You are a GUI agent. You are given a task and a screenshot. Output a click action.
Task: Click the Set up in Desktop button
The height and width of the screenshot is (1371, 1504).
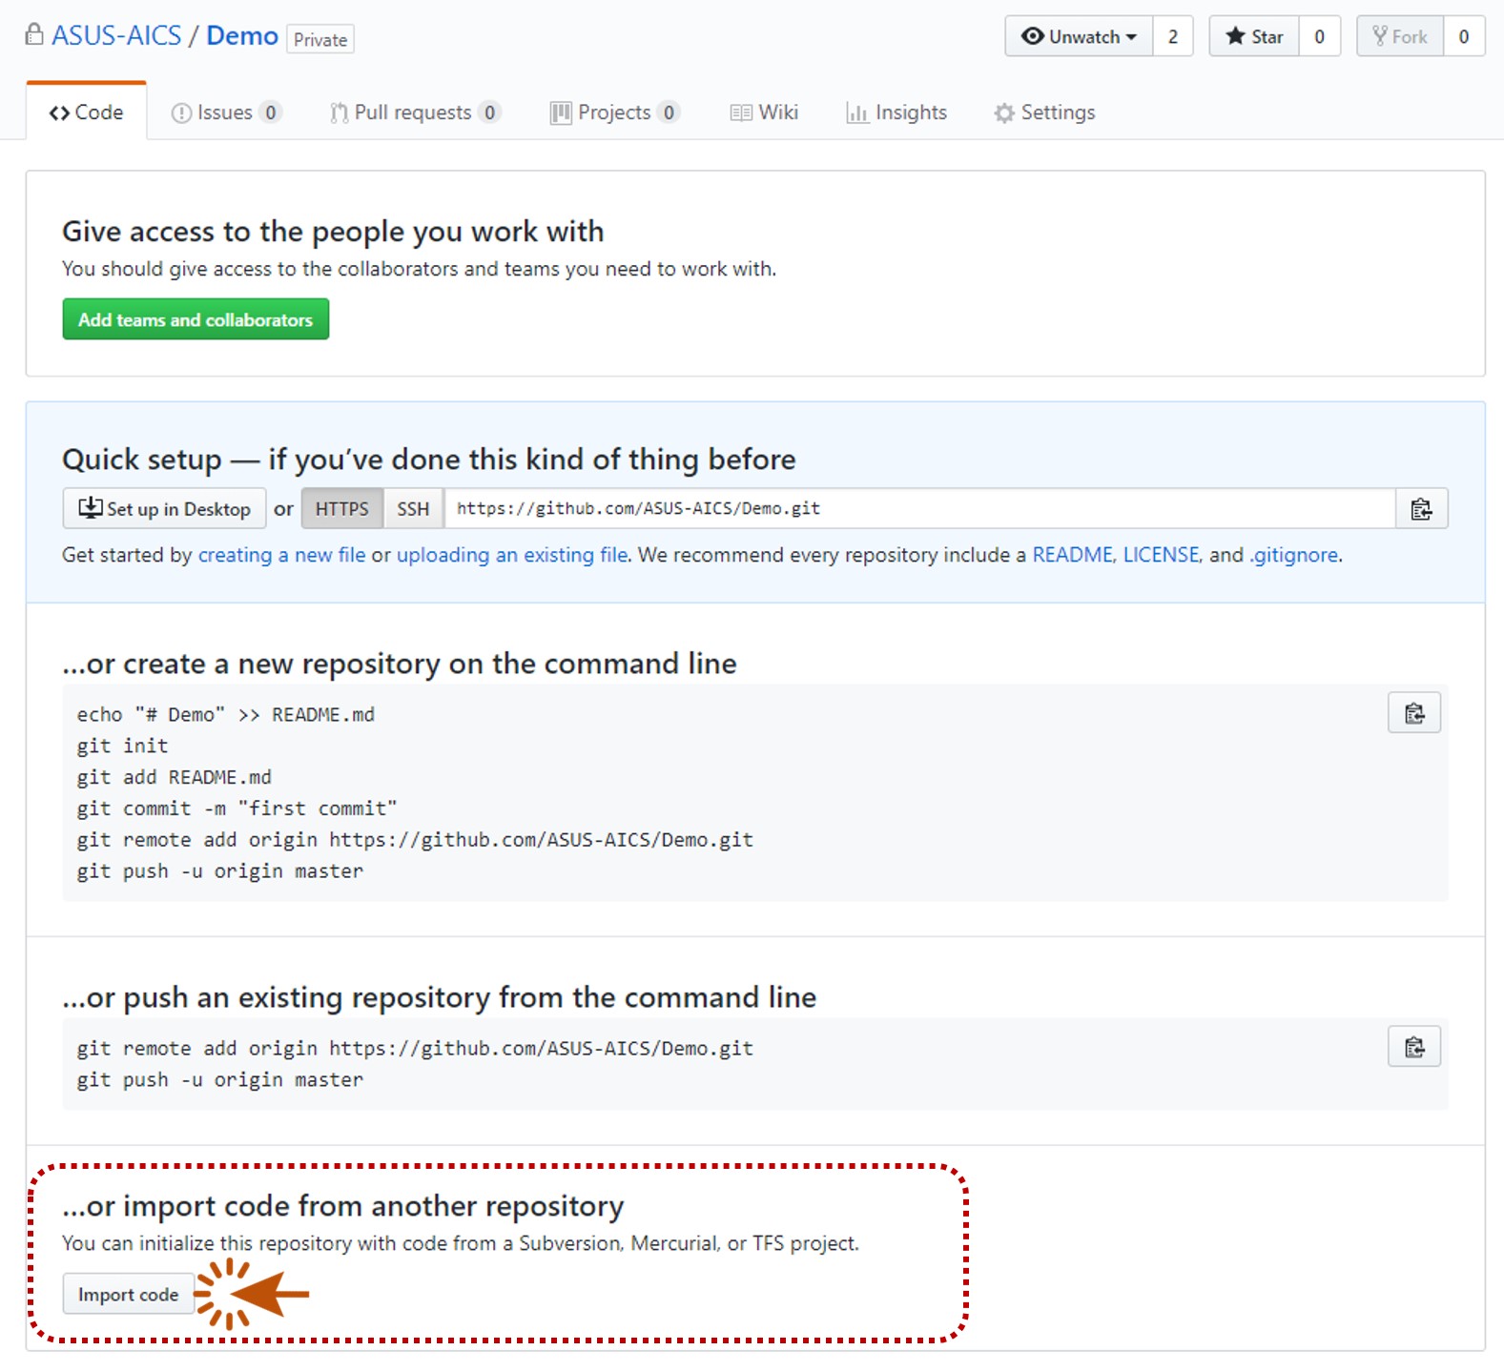click(164, 509)
